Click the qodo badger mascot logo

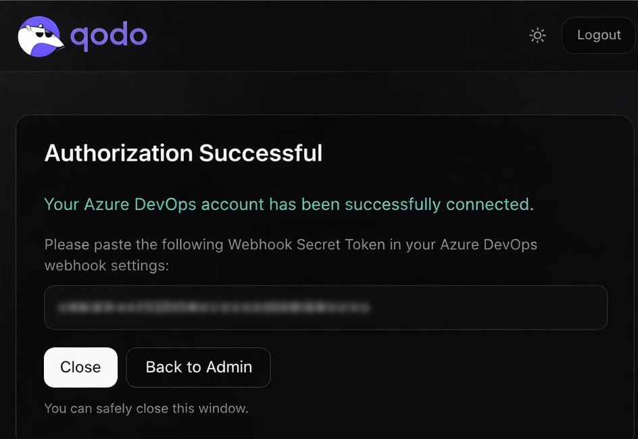pos(41,36)
